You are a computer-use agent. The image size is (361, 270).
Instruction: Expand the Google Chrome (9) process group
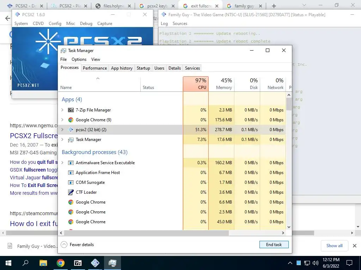click(62, 120)
